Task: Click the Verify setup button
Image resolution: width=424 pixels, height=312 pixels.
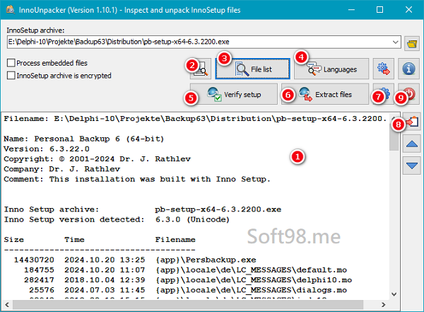Action: point(234,94)
